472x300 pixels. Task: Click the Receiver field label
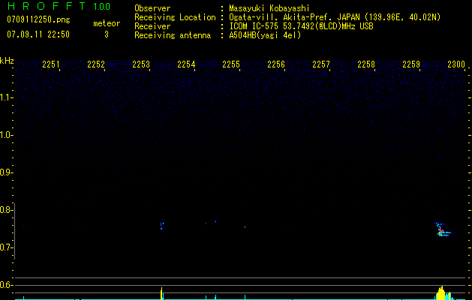[x=152, y=26]
